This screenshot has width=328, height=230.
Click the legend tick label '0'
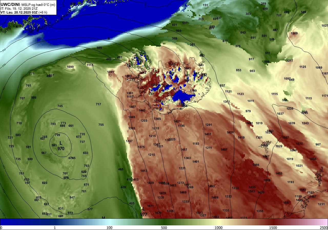pyautogui.click(x=1, y=228)
